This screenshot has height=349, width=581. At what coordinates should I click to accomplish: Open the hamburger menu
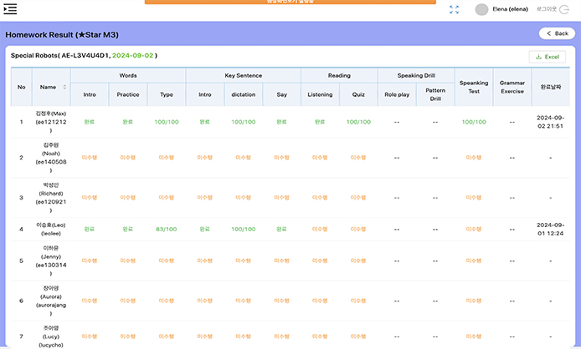click(x=11, y=9)
